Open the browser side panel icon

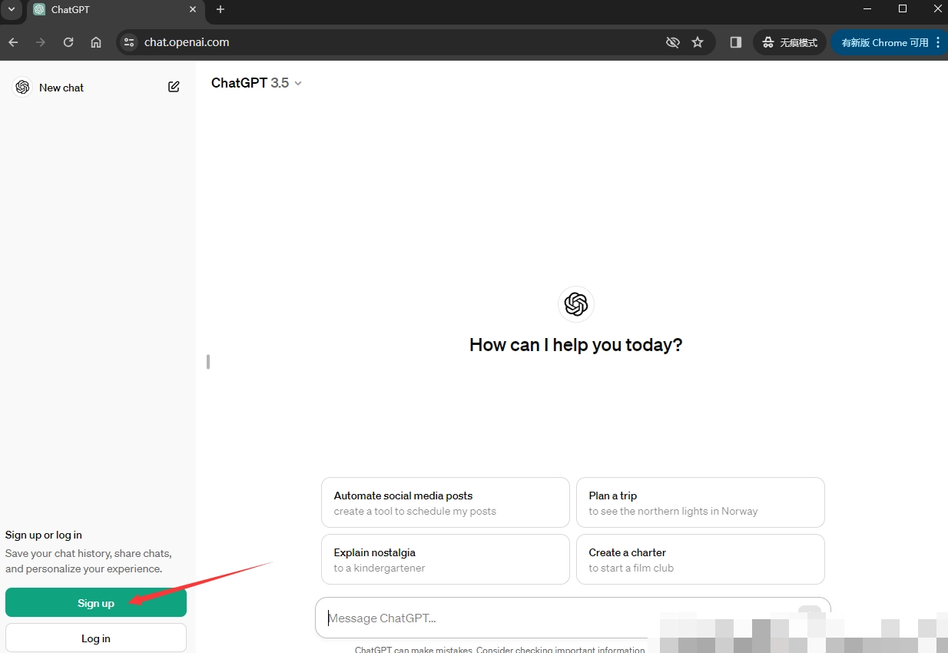pyautogui.click(x=735, y=42)
